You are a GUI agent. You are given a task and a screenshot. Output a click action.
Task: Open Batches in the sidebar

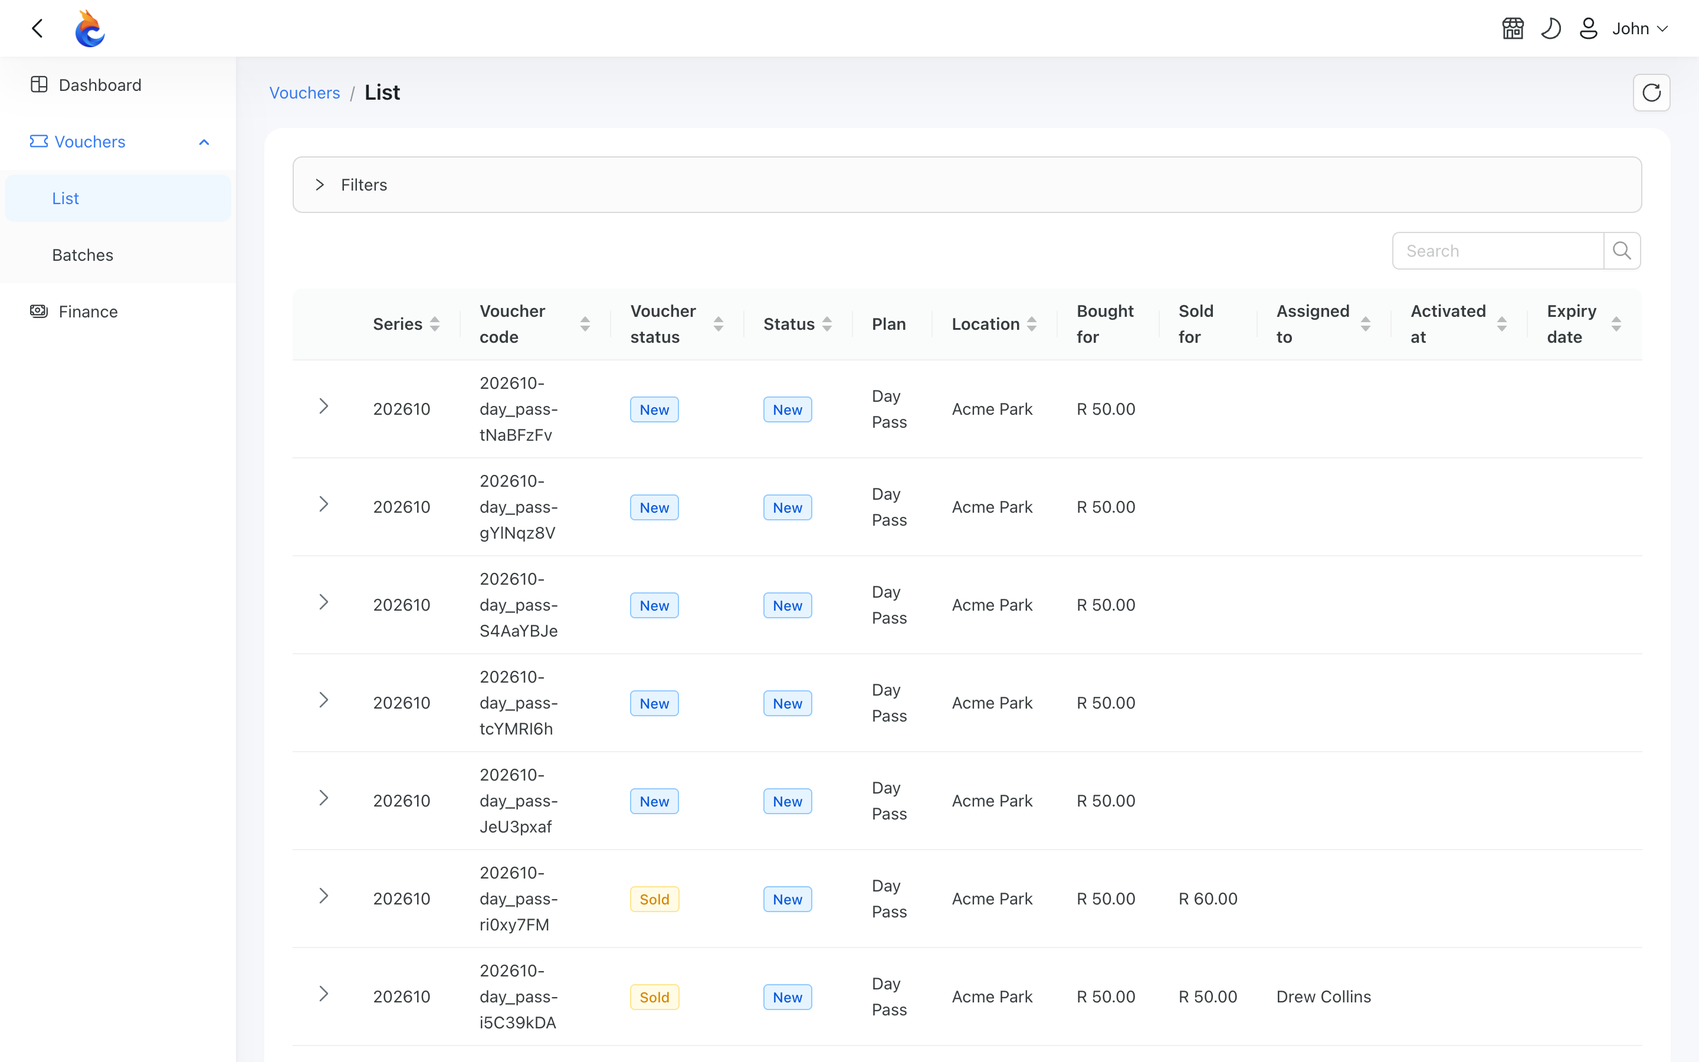point(118,255)
